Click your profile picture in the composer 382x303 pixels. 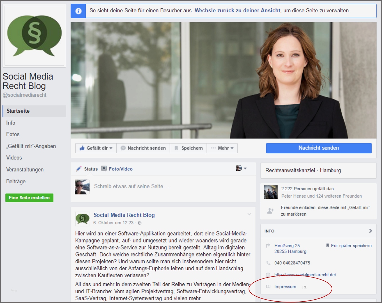point(82,187)
